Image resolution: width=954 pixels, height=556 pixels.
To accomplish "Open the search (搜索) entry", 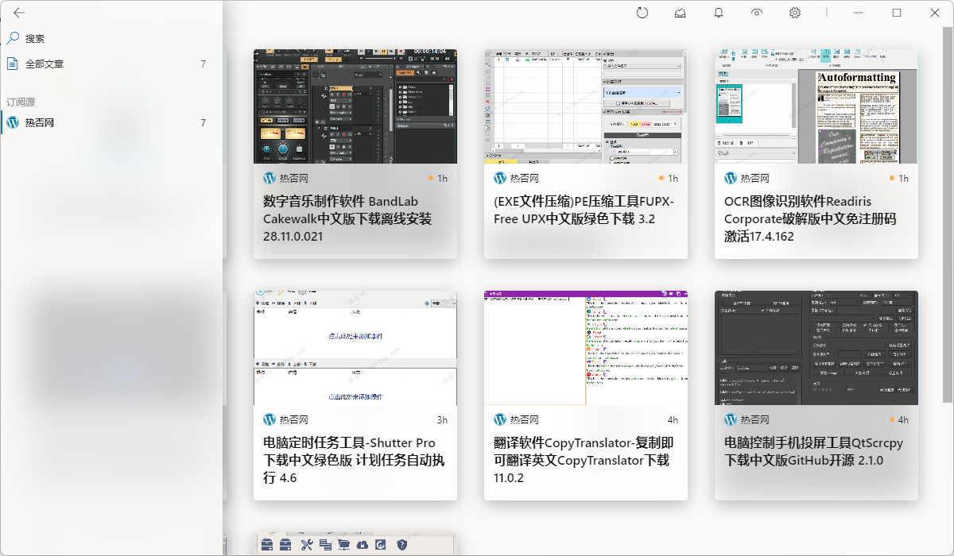I will (111, 38).
